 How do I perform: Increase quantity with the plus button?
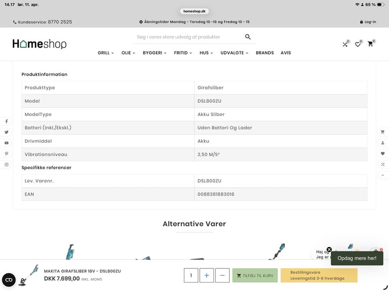click(x=207, y=275)
